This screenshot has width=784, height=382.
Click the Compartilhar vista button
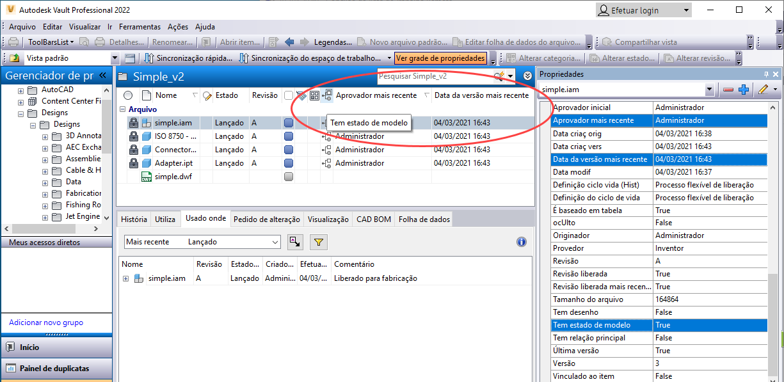tap(639, 42)
